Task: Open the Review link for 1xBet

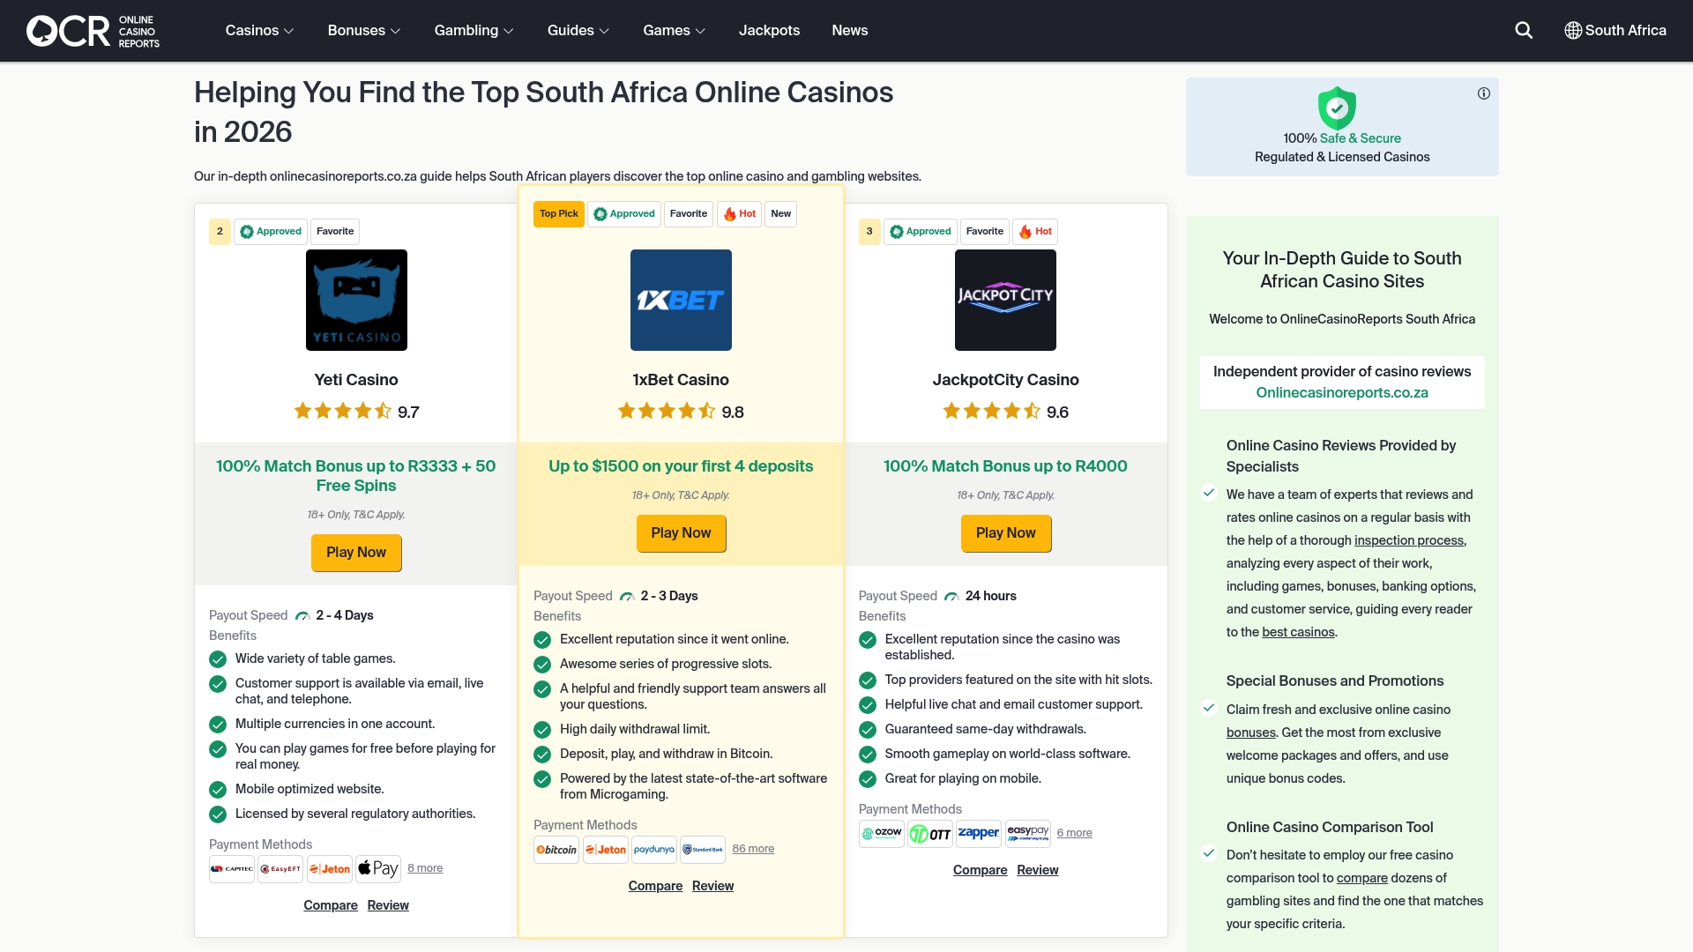Action: click(x=712, y=886)
